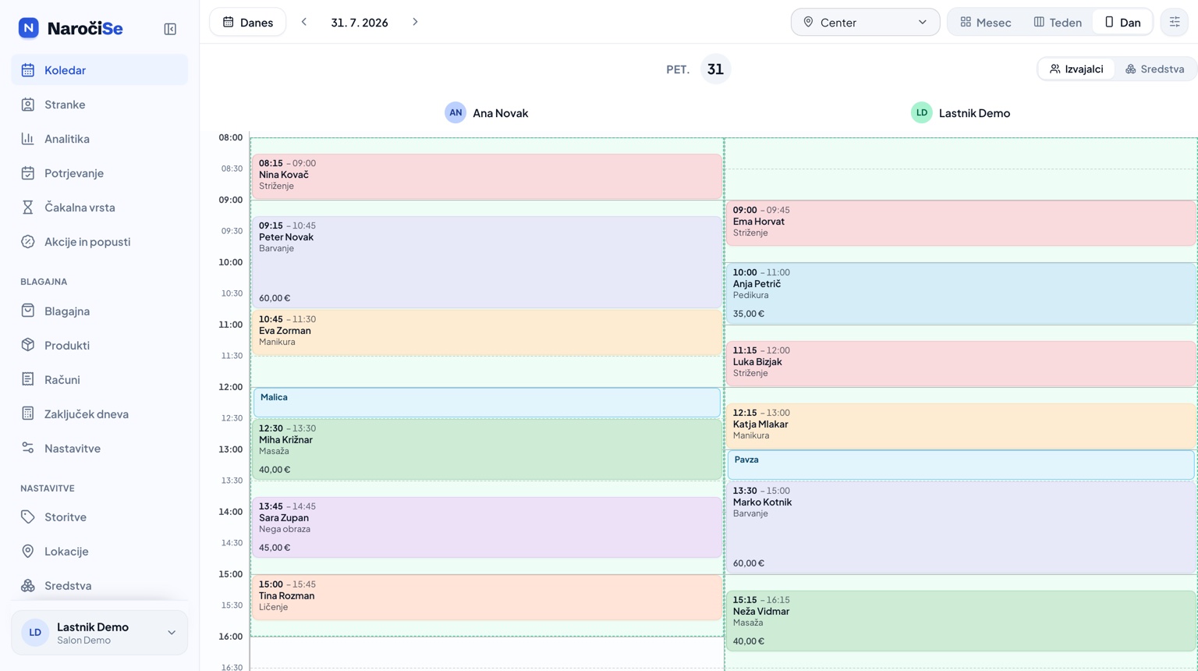Open calendar filter settings icon
This screenshot has height=671, width=1198.
click(1175, 22)
